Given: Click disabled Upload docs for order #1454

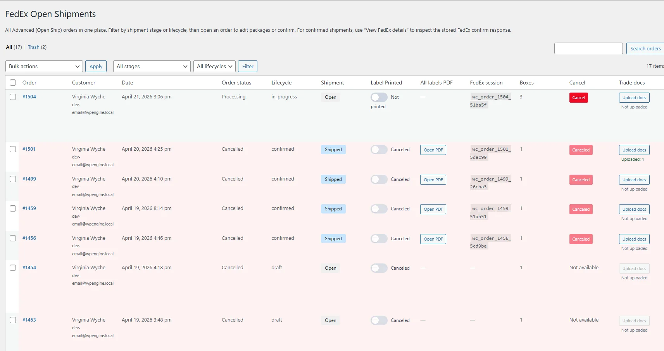Looking at the screenshot, I should [634, 268].
